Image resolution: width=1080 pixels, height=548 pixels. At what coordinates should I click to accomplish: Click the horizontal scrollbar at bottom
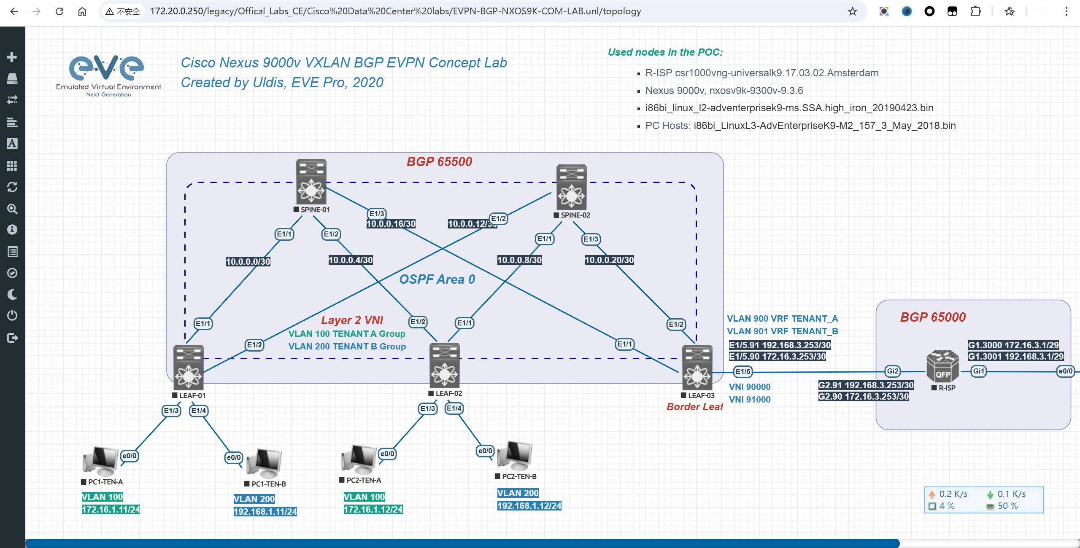[x=462, y=543]
